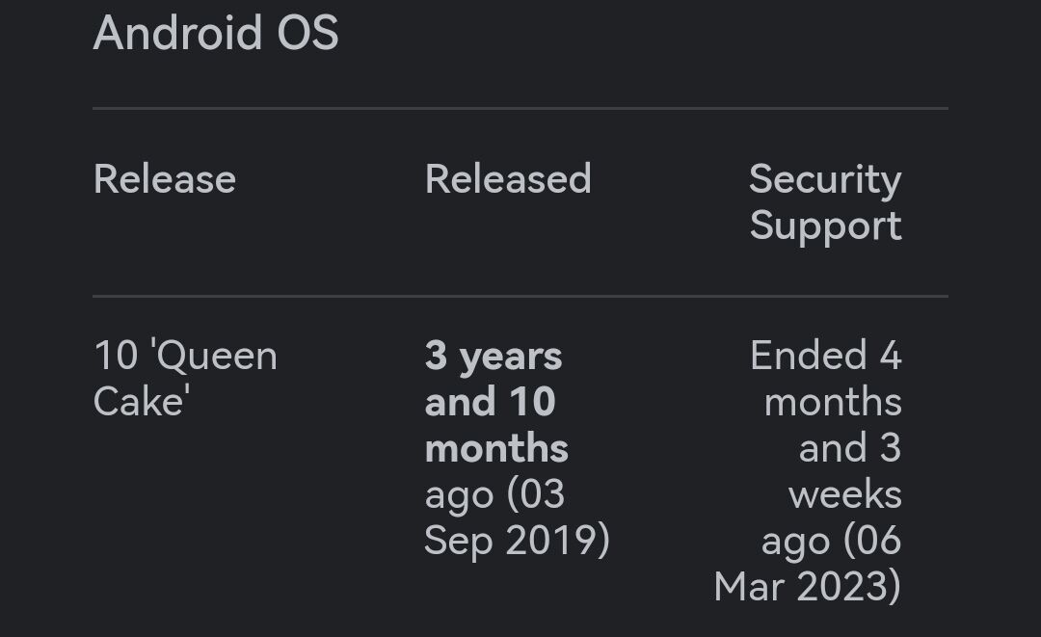
Task: Click the 'Sep 2019)' release date text
Action: (x=517, y=541)
